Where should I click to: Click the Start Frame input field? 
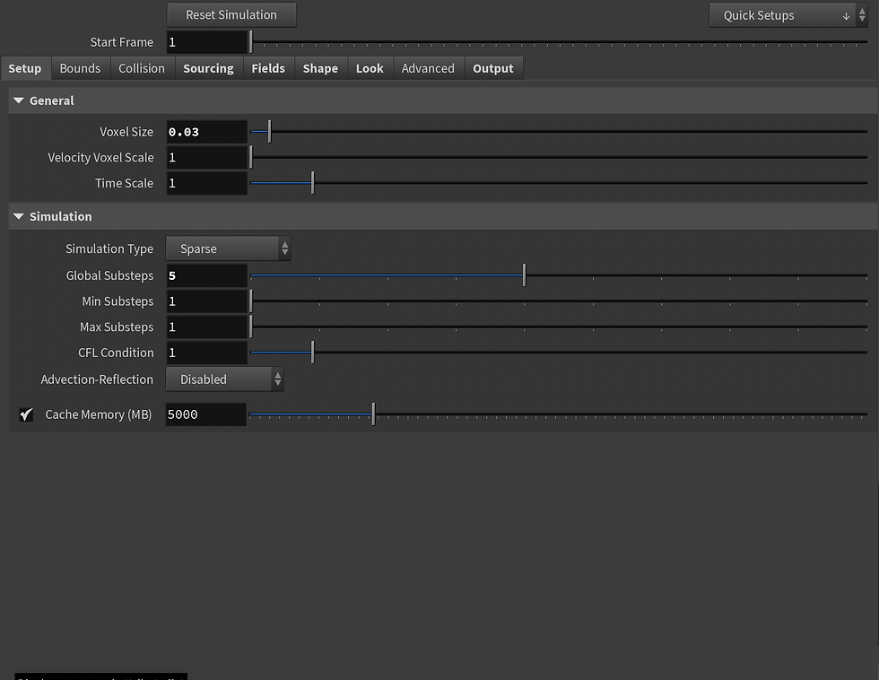(x=207, y=42)
